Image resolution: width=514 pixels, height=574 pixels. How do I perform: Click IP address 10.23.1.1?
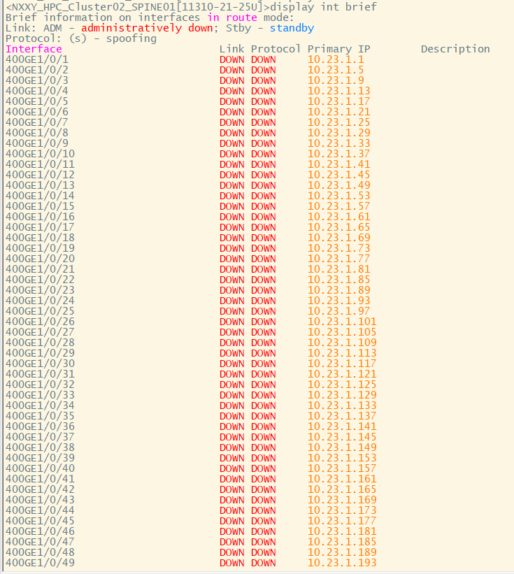(336, 59)
